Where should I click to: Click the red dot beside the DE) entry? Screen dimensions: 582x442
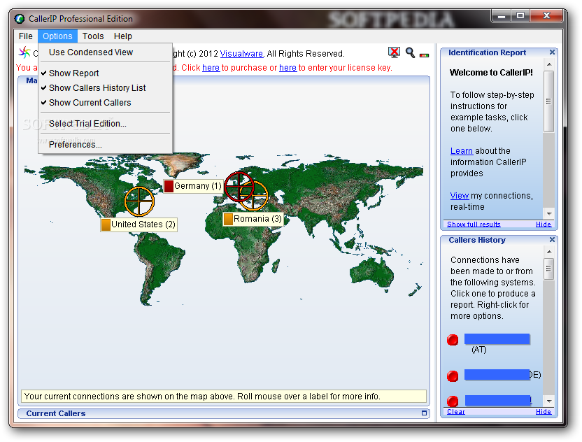[x=453, y=376]
